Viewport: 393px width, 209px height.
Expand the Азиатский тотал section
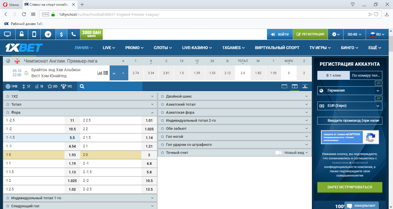pos(235,104)
